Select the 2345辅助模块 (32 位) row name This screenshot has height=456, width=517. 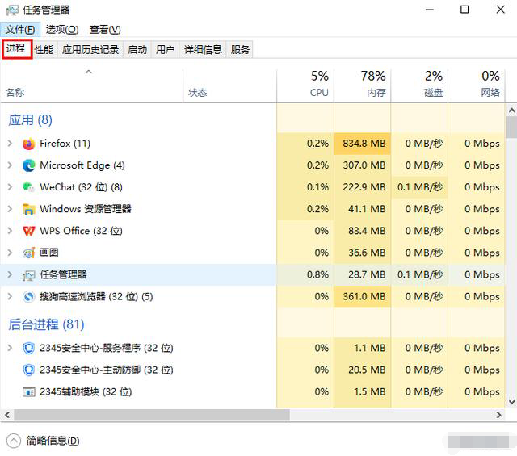[86, 392]
